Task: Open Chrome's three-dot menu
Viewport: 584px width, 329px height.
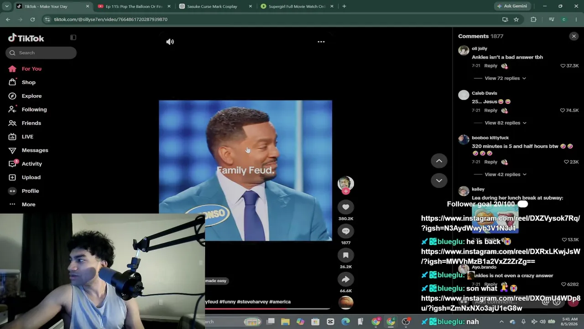Action: (576, 20)
